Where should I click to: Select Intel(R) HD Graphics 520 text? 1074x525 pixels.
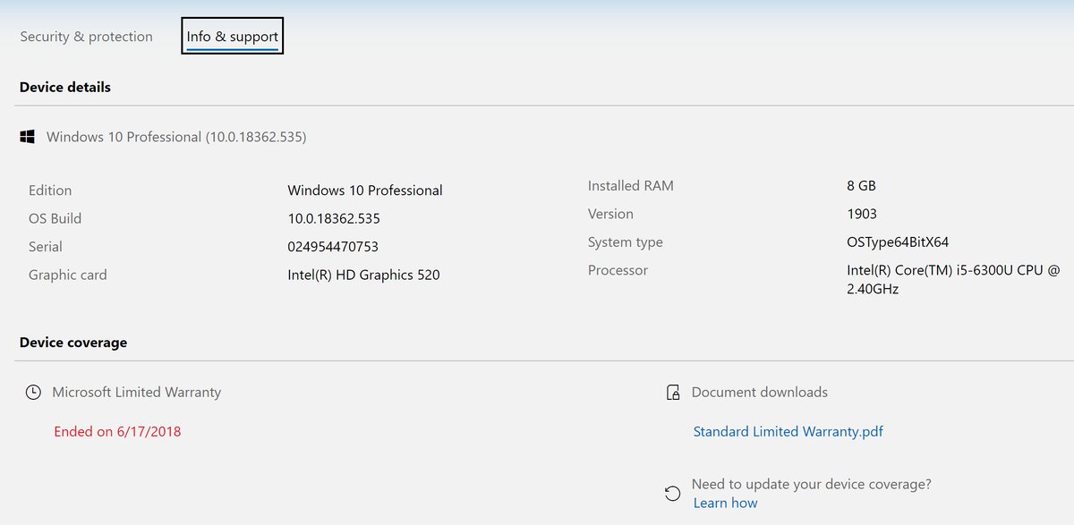[x=363, y=275]
